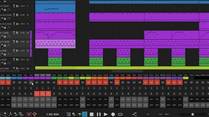
Task: Solo the Sub B track
Action: click(140, 88)
